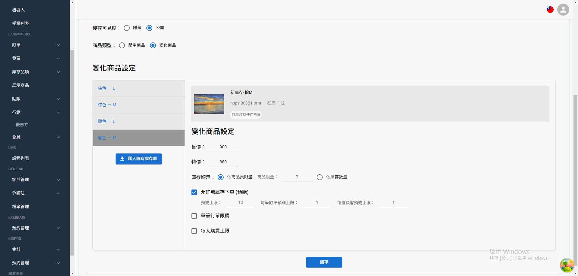Click the main page vertical scrollbar
Image resolution: width=578 pixels, height=276 pixels.
click(x=575, y=180)
